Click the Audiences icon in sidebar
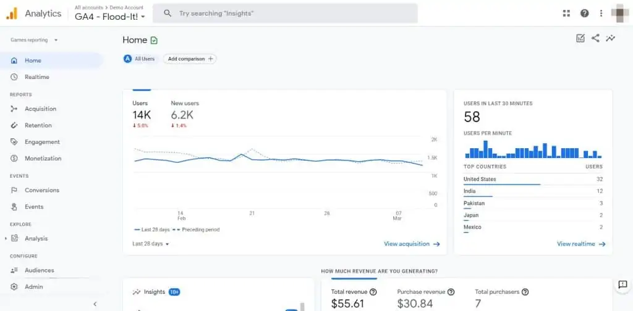This screenshot has height=311, width=633. coord(14,270)
